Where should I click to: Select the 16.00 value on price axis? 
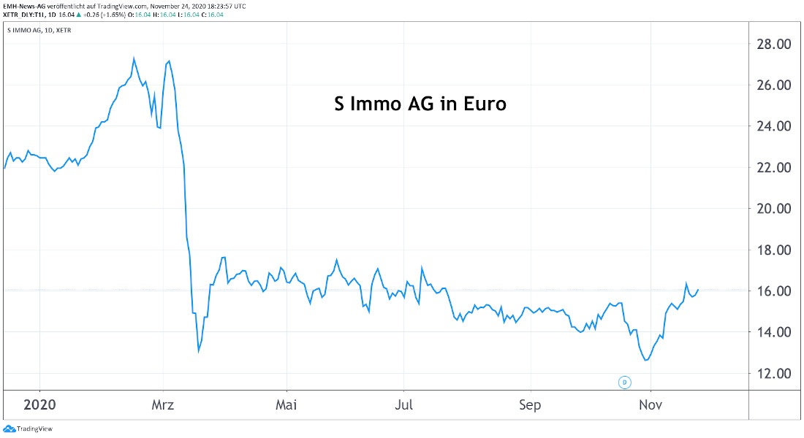[x=774, y=291]
